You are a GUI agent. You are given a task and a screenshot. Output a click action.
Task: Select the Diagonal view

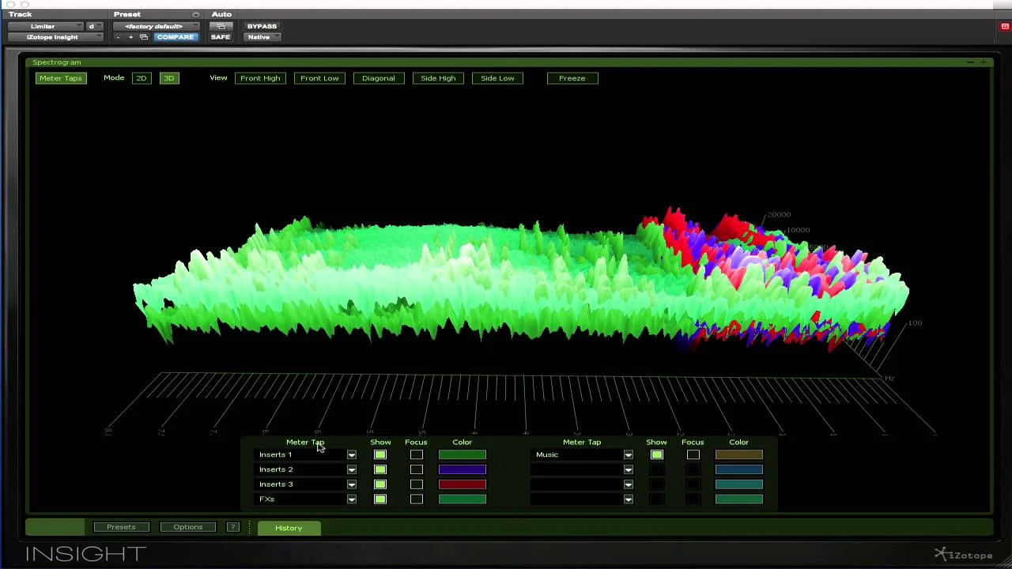(378, 77)
